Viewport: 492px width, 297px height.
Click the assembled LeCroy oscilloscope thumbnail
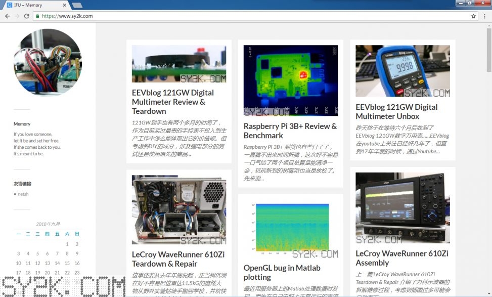coord(402,208)
